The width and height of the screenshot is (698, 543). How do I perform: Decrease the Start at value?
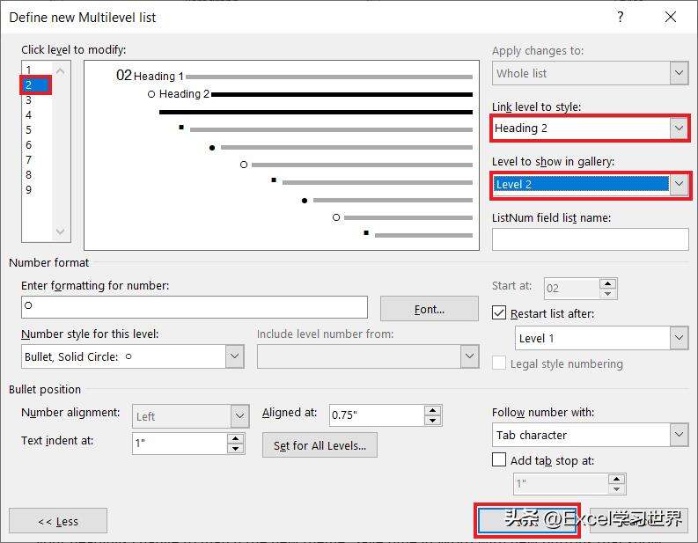[607, 294]
